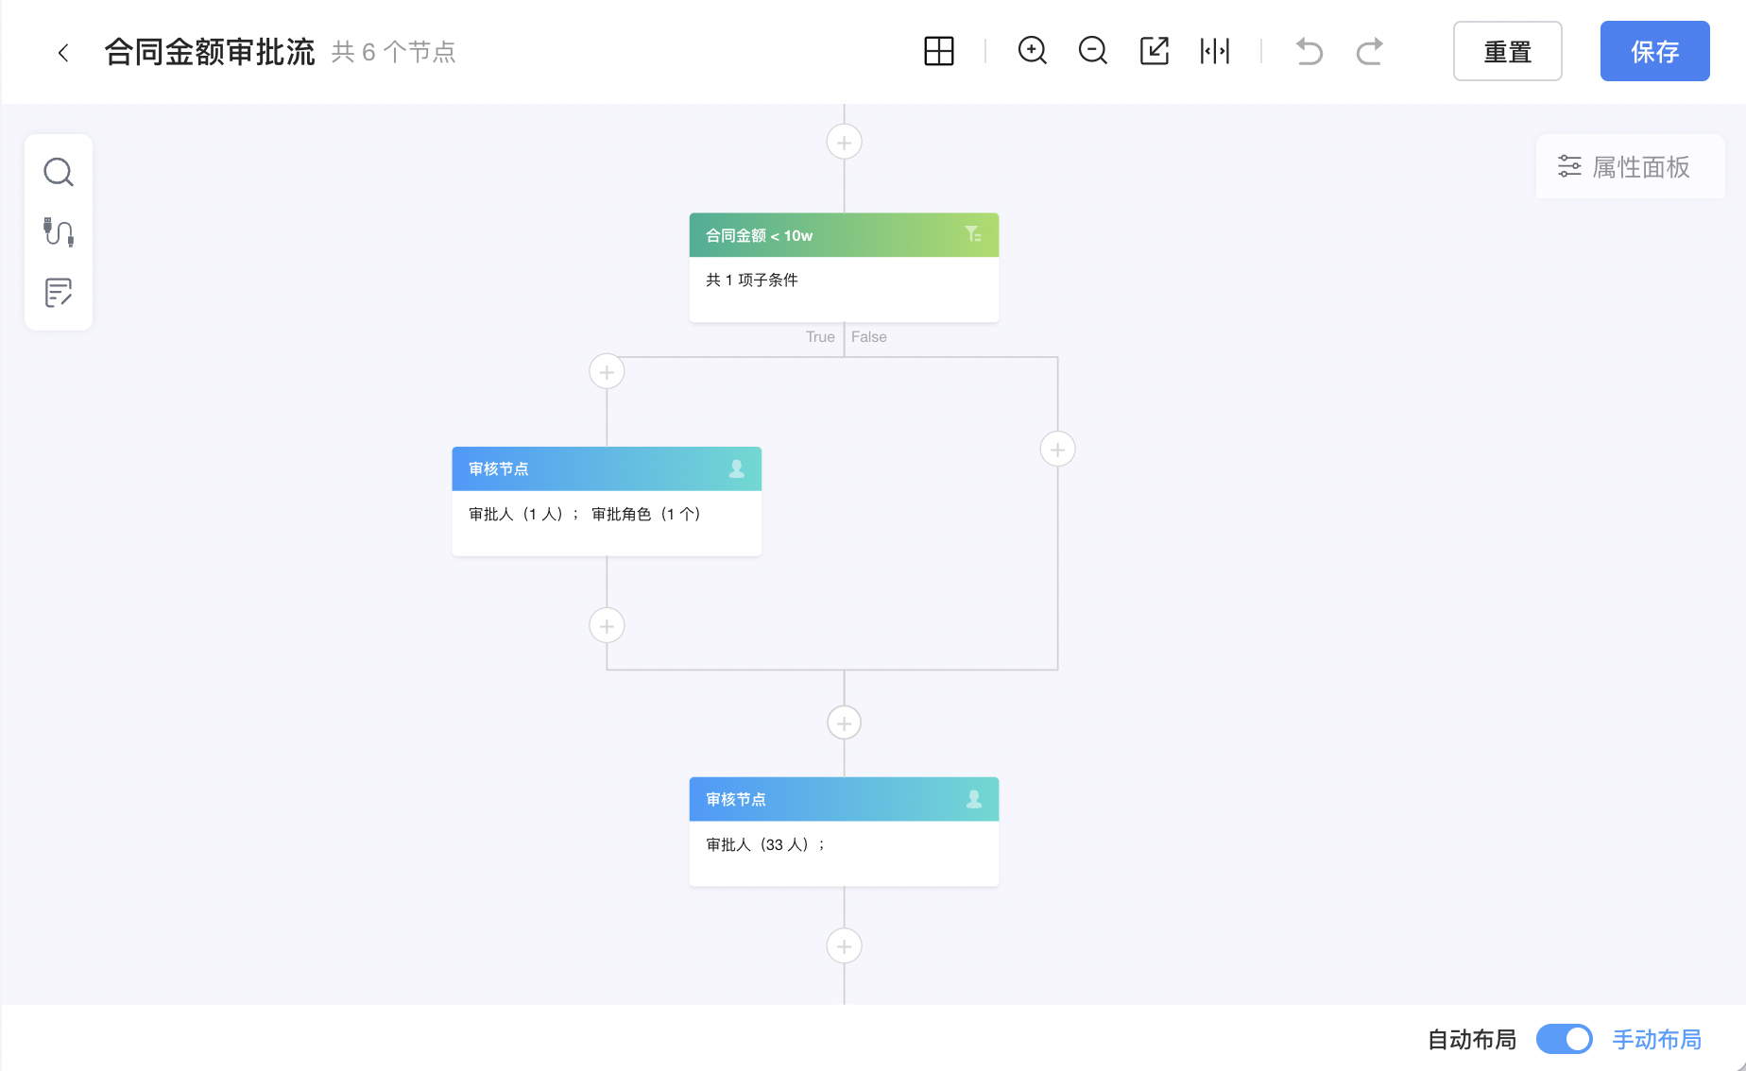The image size is (1746, 1071).
Task: Zoom out of the workflow canvas
Action: pyautogui.click(x=1092, y=51)
